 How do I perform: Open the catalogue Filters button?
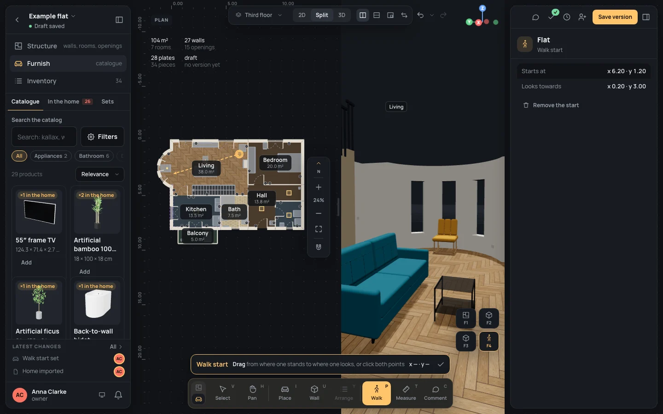[x=102, y=137]
